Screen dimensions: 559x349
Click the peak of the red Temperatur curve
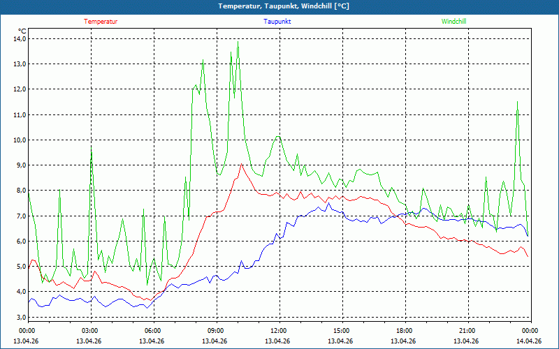click(242, 165)
